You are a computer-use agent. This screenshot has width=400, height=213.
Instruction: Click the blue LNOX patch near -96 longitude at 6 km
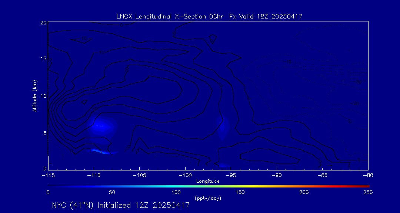click(223, 126)
